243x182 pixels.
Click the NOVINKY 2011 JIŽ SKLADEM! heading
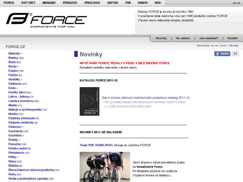[101, 132]
